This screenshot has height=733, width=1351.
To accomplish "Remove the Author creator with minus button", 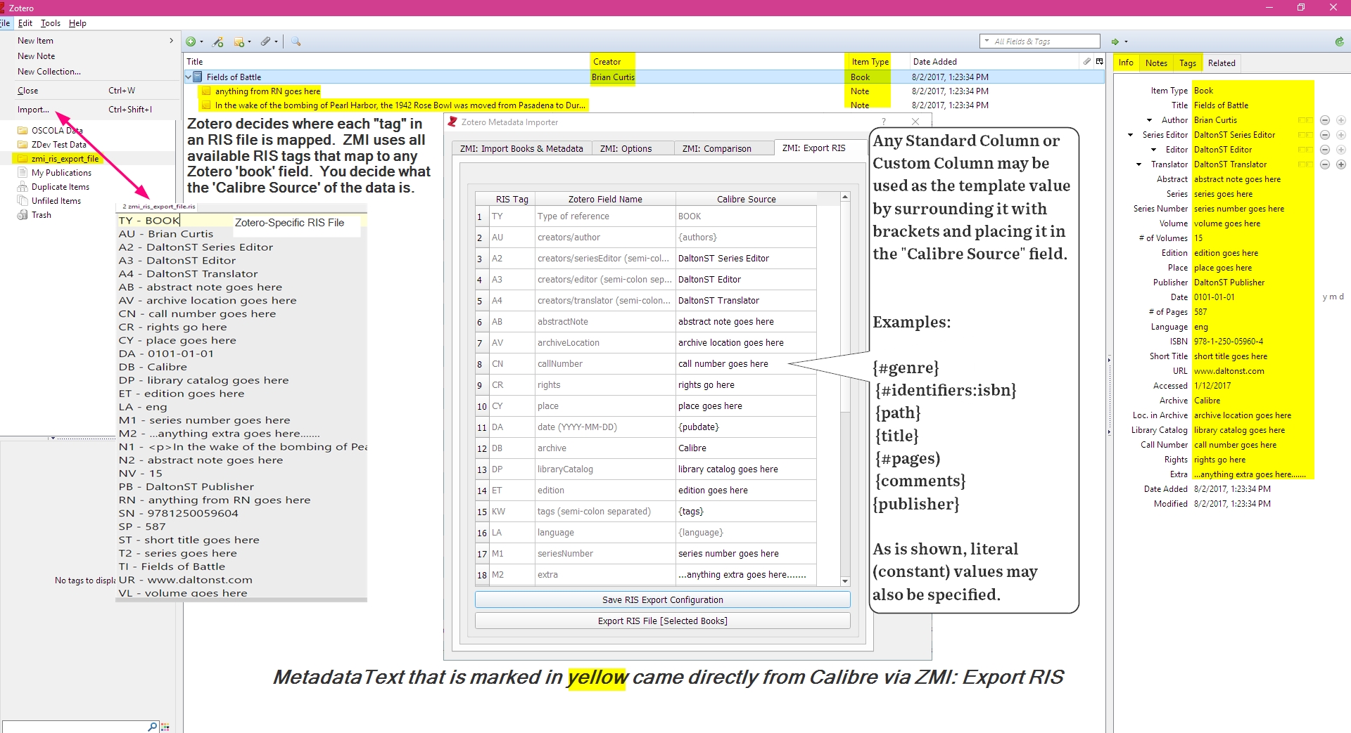I will click(1324, 120).
